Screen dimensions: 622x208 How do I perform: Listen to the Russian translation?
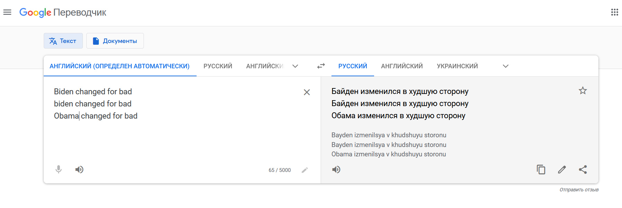(336, 170)
